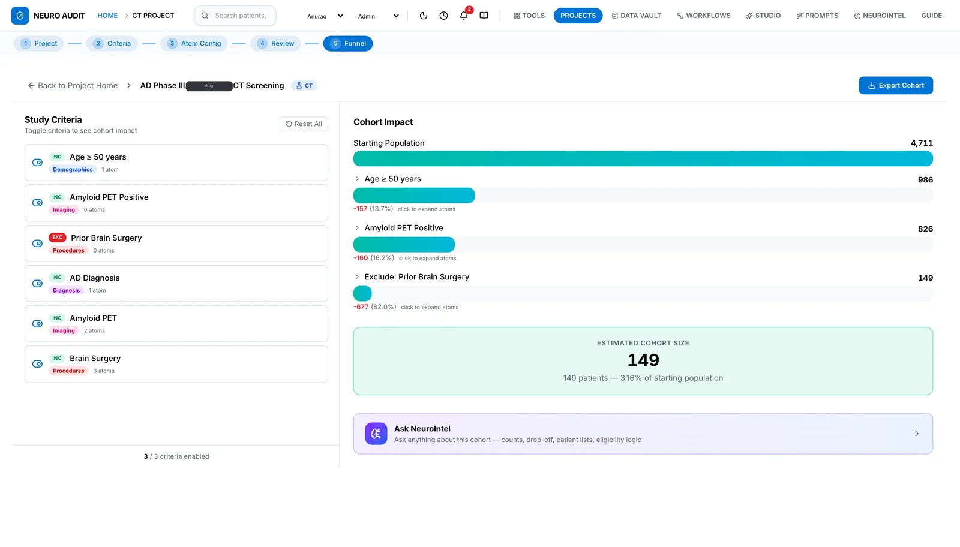Click Reset All button
The width and height of the screenshot is (960, 547).
[x=304, y=124]
